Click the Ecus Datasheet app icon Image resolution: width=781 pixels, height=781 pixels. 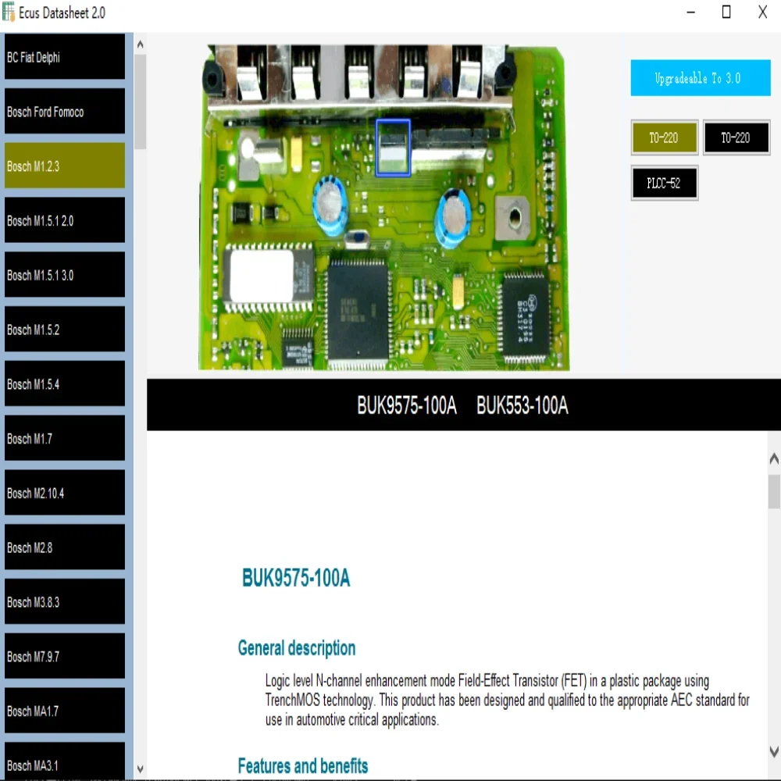[9, 12]
